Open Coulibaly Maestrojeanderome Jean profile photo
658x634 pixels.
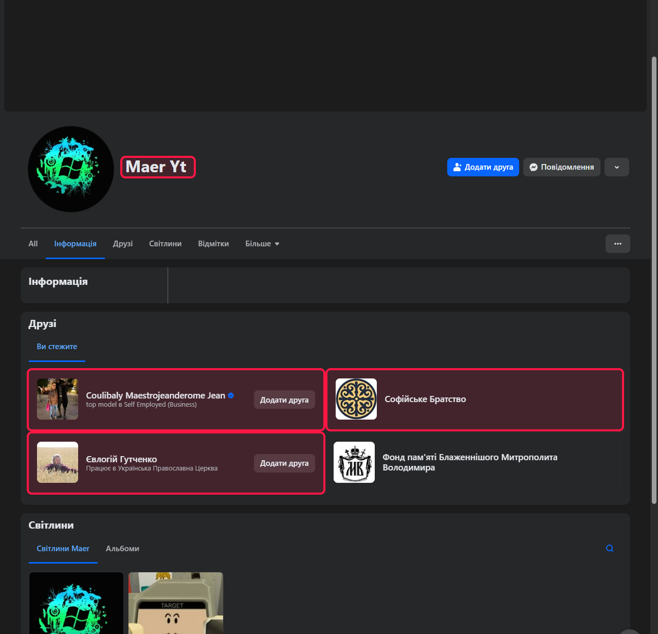click(58, 399)
